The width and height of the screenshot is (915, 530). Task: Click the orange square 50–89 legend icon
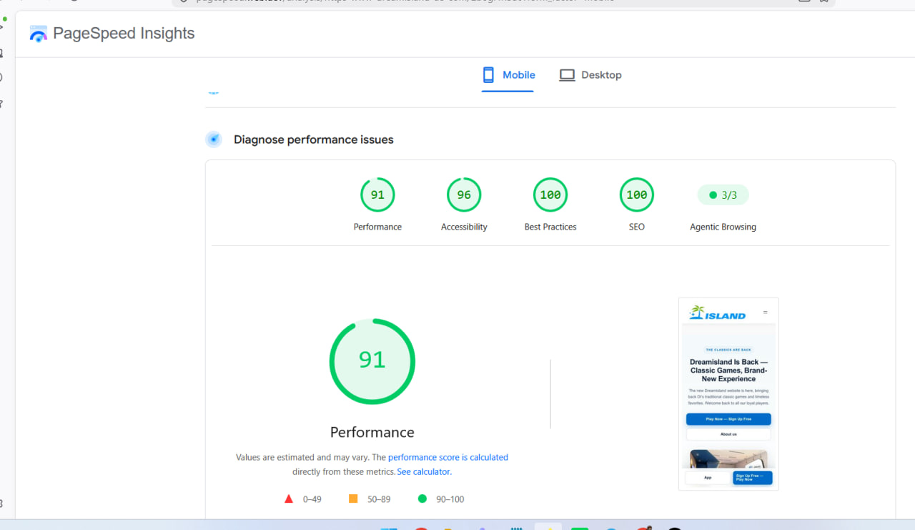point(353,499)
